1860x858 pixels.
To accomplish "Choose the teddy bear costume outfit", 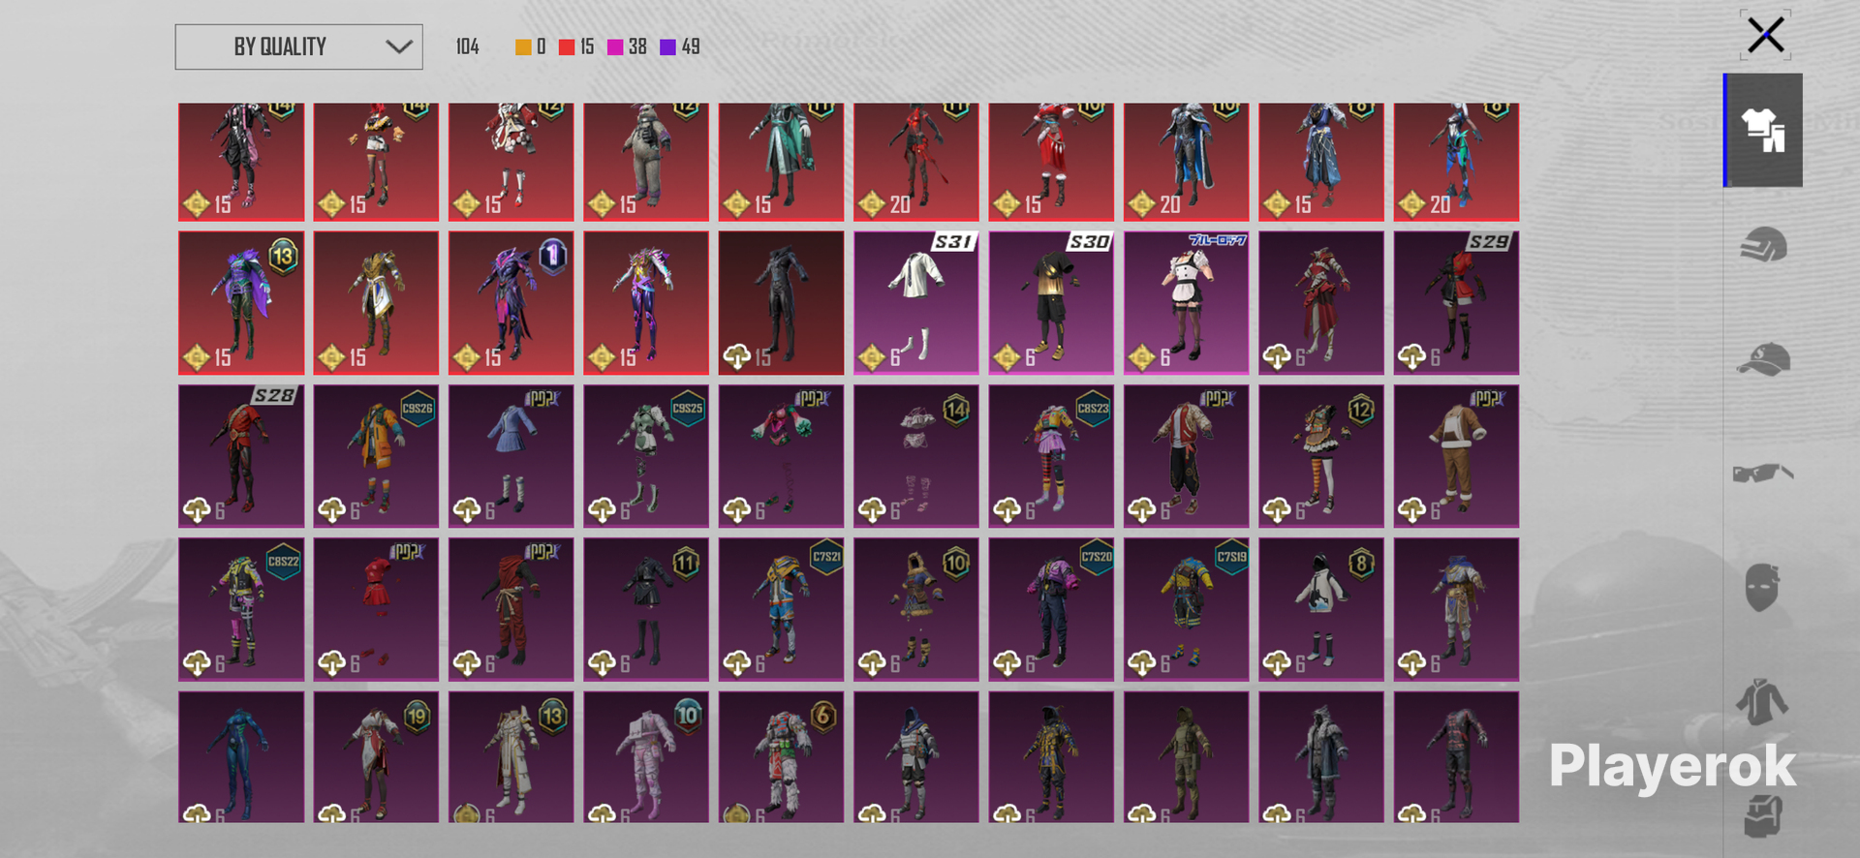I will point(646,163).
